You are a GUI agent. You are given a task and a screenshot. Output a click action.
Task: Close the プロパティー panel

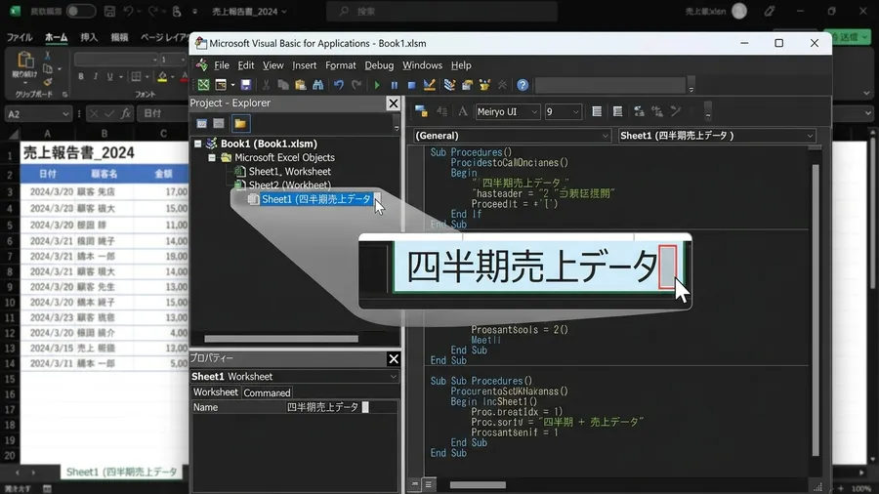click(x=394, y=358)
